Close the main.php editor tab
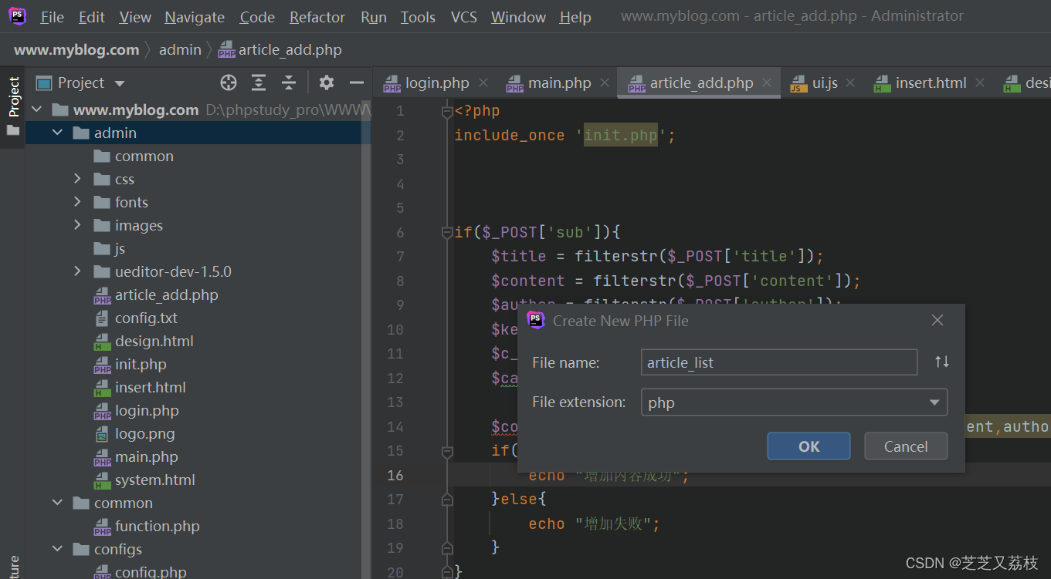The image size is (1051, 579). click(x=605, y=82)
